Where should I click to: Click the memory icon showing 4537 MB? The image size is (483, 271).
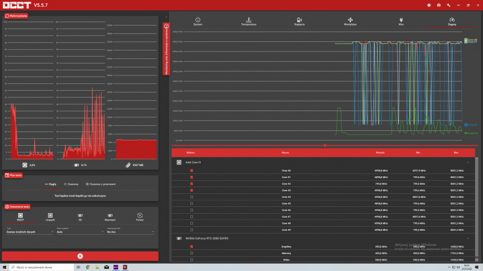(x=128, y=165)
